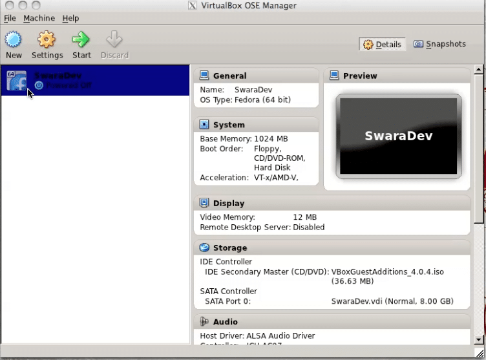Start the VM with green arrow
The image size is (486, 360).
pyautogui.click(x=81, y=40)
